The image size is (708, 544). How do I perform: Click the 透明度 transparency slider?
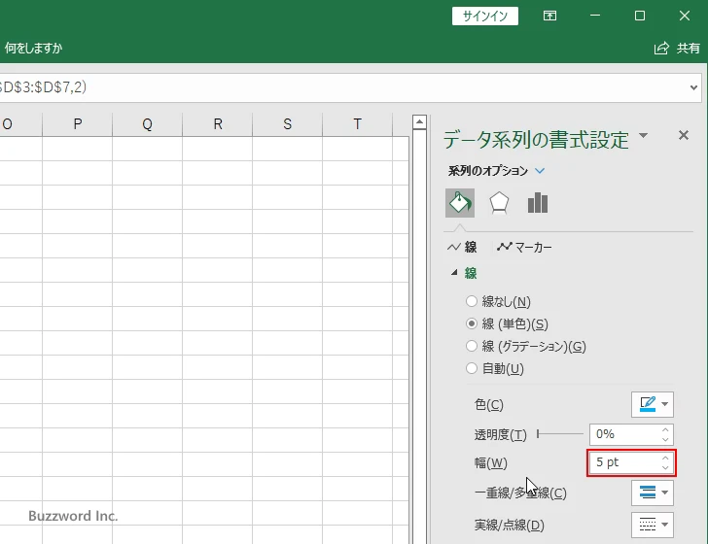[560, 434]
